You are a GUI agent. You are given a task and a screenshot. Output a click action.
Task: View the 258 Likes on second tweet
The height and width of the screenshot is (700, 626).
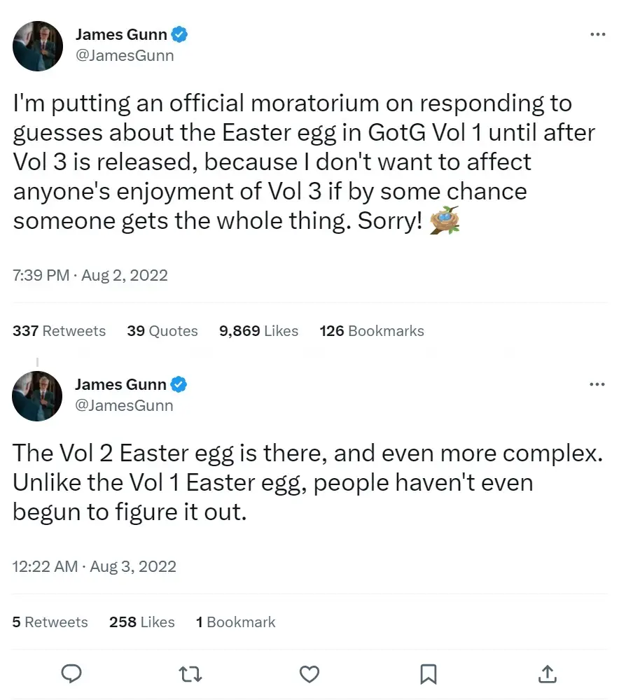(x=141, y=622)
